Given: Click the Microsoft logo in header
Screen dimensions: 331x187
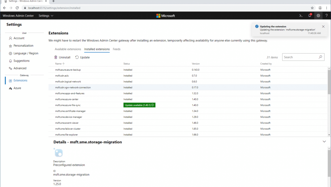Looking at the screenshot, I should 165,16.
